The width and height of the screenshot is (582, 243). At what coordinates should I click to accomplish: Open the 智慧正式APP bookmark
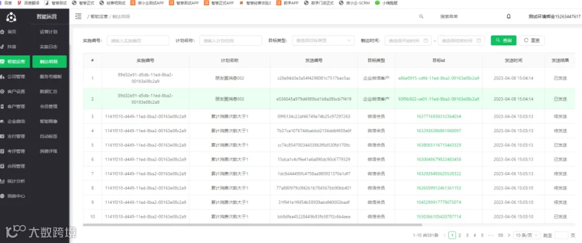click(x=219, y=3)
